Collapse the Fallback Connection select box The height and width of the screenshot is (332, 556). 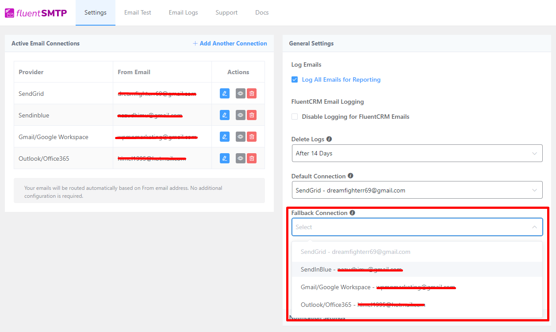(417, 227)
